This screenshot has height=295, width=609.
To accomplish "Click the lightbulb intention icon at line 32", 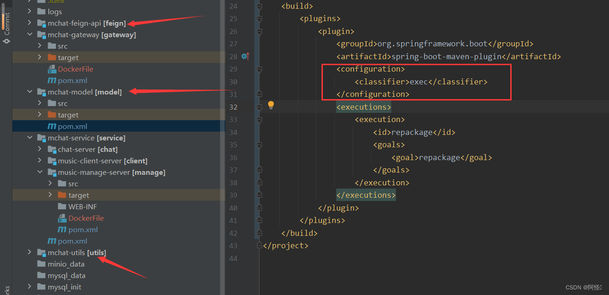I will [271, 105].
